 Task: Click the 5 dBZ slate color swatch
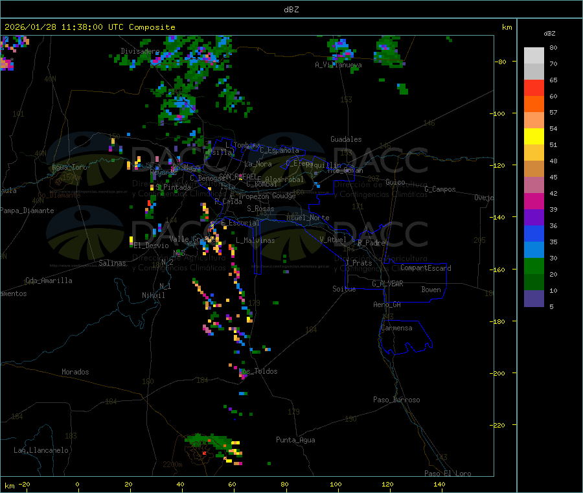point(534,299)
